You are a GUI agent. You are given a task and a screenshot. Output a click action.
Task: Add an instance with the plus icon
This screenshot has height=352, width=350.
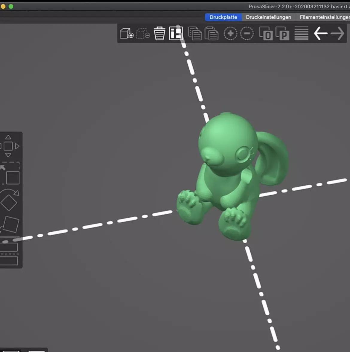point(230,34)
